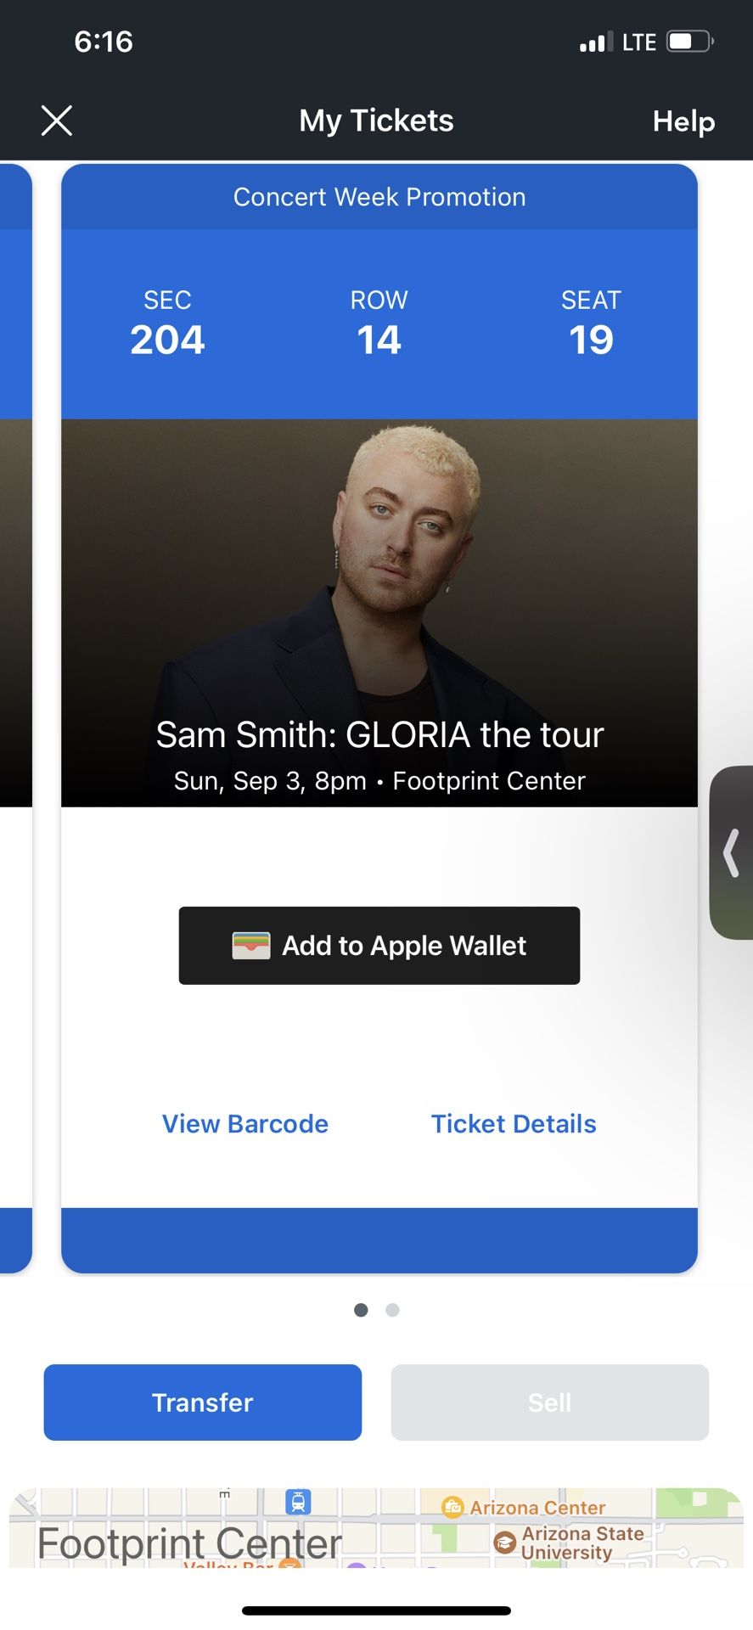753x1630 pixels.
Task: Open Ticket Details
Action: tap(514, 1123)
